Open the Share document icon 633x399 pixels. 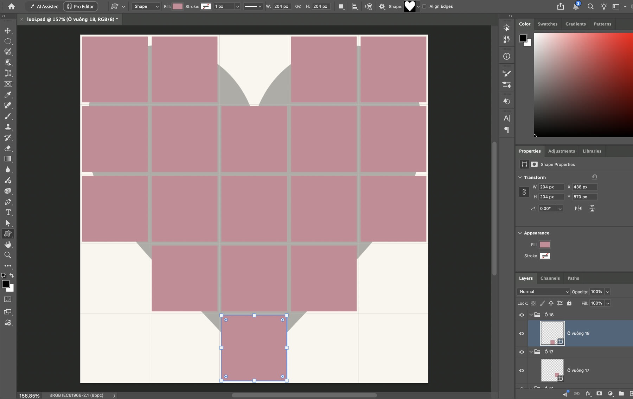561,6
